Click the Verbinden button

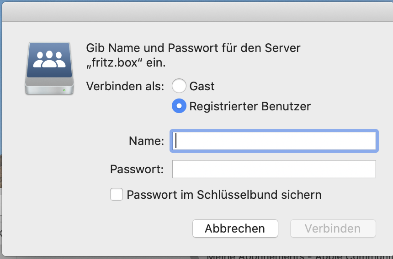(333, 228)
